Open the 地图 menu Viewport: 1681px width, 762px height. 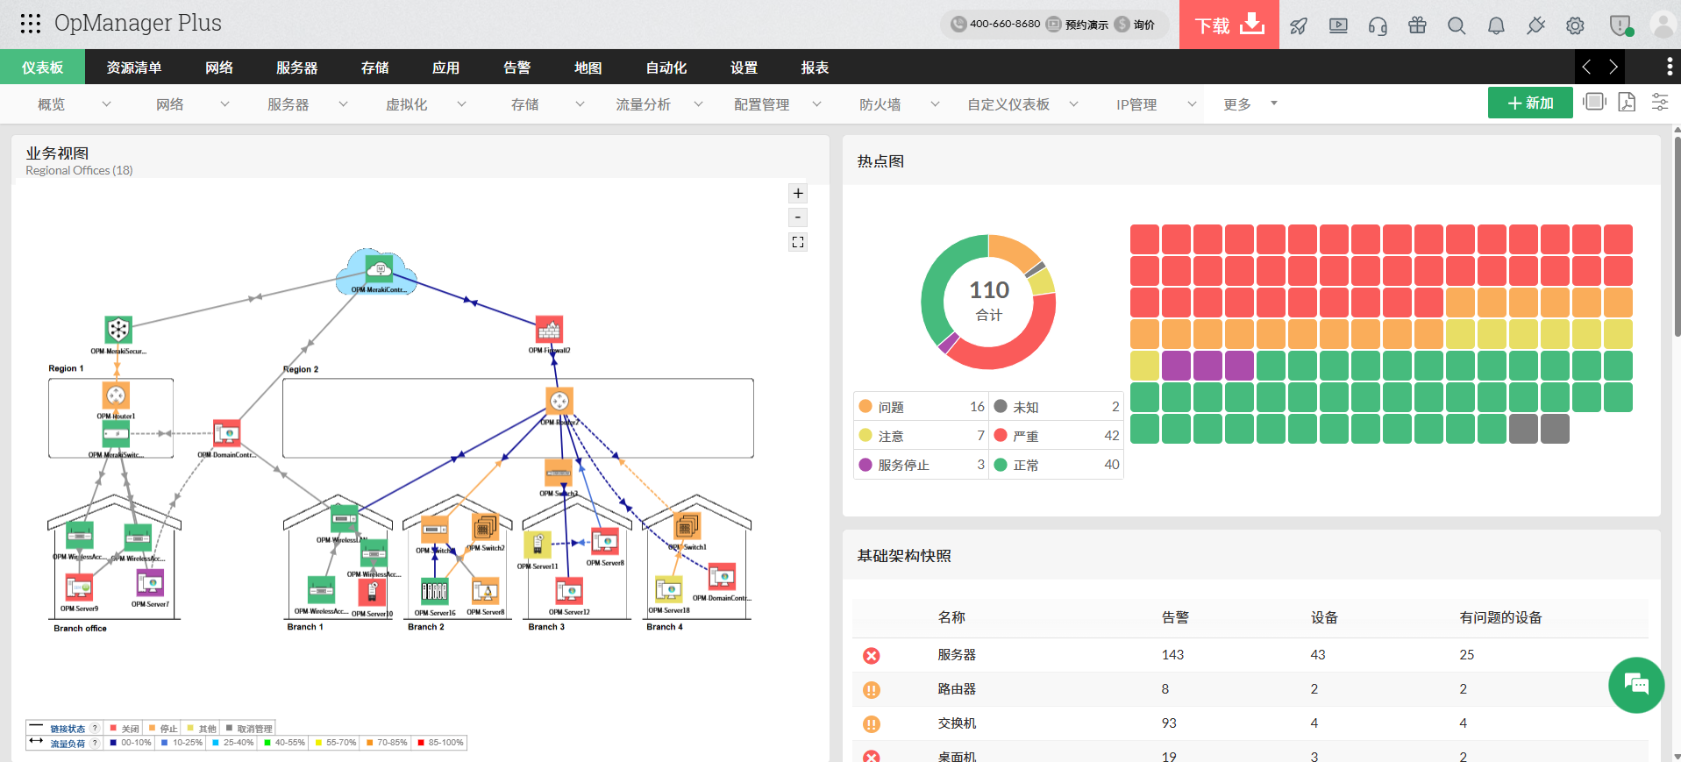click(x=588, y=68)
